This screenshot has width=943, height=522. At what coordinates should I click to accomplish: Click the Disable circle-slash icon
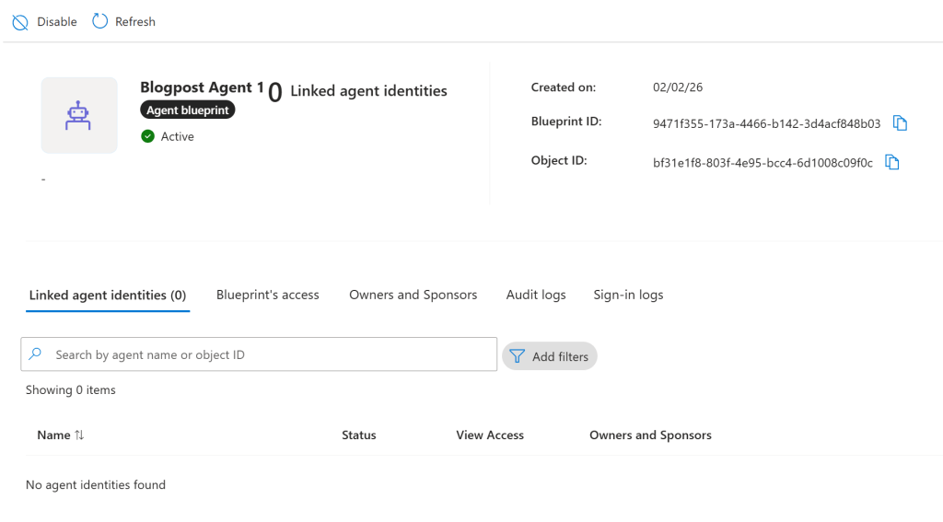point(20,22)
